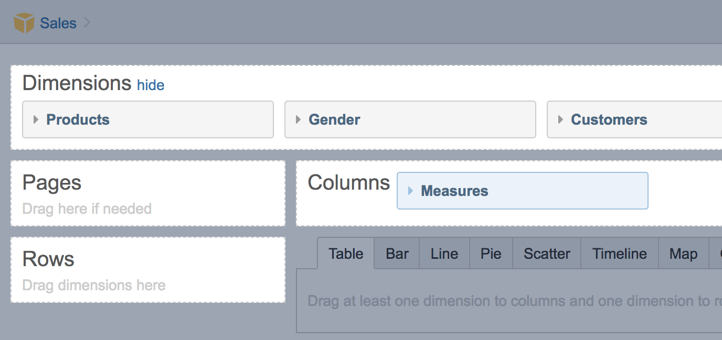Select the Products dimension box
The height and width of the screenshot is (340, 722).
[147, 119]
